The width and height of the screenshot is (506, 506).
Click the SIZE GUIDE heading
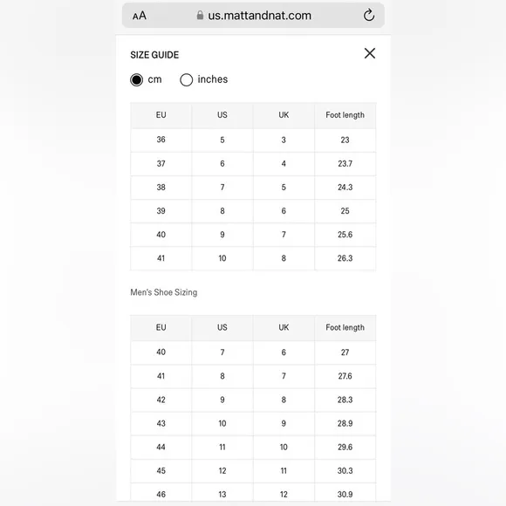pyautogui.click(x=154, y=55)
